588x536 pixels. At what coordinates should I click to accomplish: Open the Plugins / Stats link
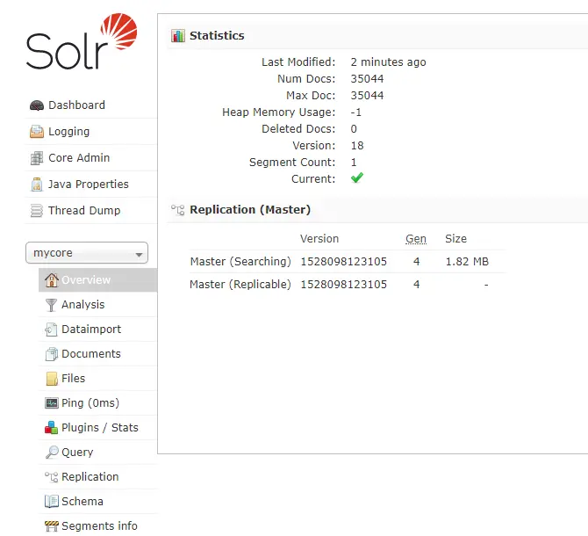[100, 428]
